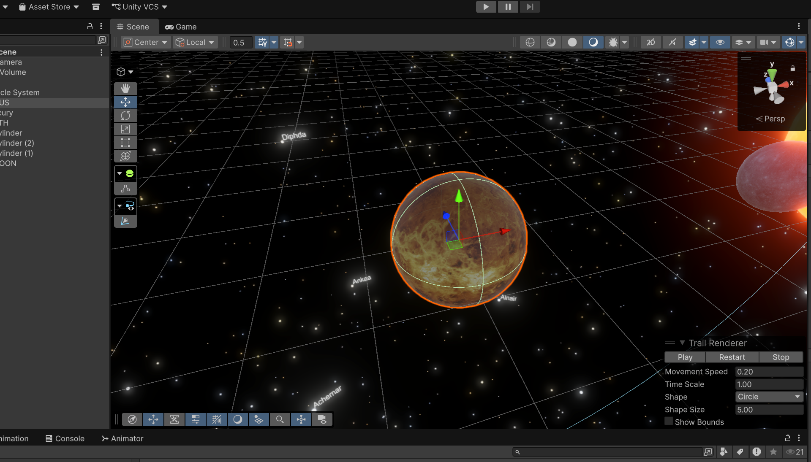This screenshot has width=811, height=462.
Task: Open the Center pivot dropdown
Action: pyautogui.click(x=146, y=42)
